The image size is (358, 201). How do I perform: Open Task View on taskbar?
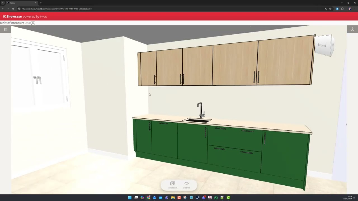(x=136, y=198)
